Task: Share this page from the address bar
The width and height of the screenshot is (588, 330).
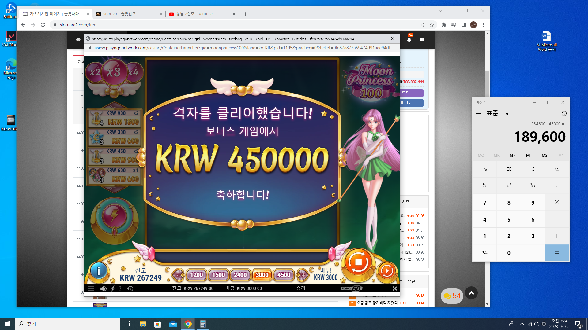Action: point(422,25)
